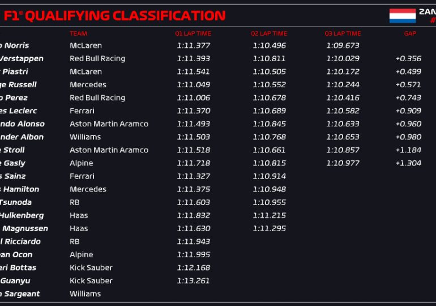The width and height of the screenshot is (436, 306).
Task: Click Hulkenberg's driver name
Action: click(x=22, y=215)
